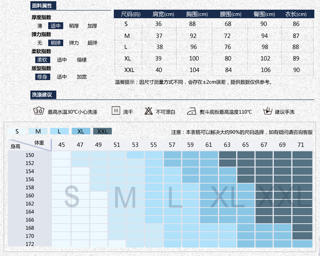Click the 洗涤建议 section header
320x256 pixels.
click(43, 95)
